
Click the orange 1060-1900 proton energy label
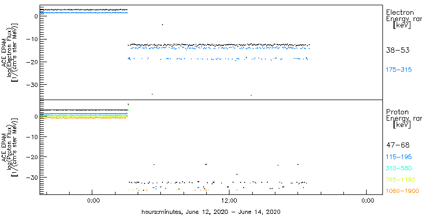point(402,191)
